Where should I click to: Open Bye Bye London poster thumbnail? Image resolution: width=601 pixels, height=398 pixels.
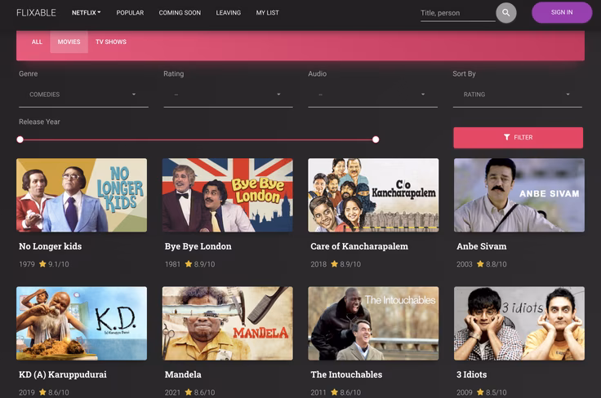(227, 195)
